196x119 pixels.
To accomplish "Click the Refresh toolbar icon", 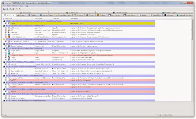I will tap(7, 9).
